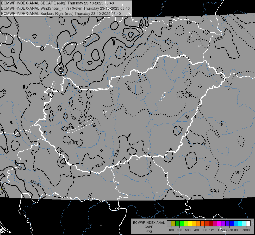Click the 900 legend value label

[204, 230]
